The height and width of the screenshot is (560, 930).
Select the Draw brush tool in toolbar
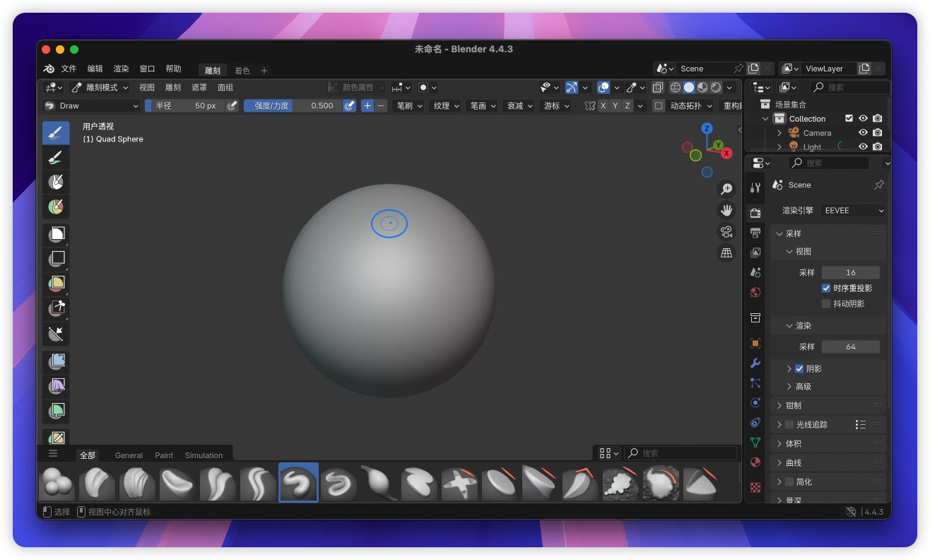pos(56,133)
